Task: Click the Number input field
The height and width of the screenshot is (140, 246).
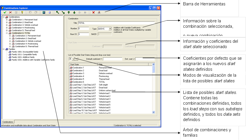Action: 83,29
